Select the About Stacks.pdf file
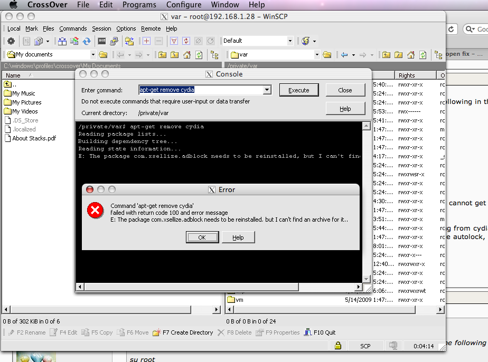This screenshot has height=362, width=488. (31, 138)
